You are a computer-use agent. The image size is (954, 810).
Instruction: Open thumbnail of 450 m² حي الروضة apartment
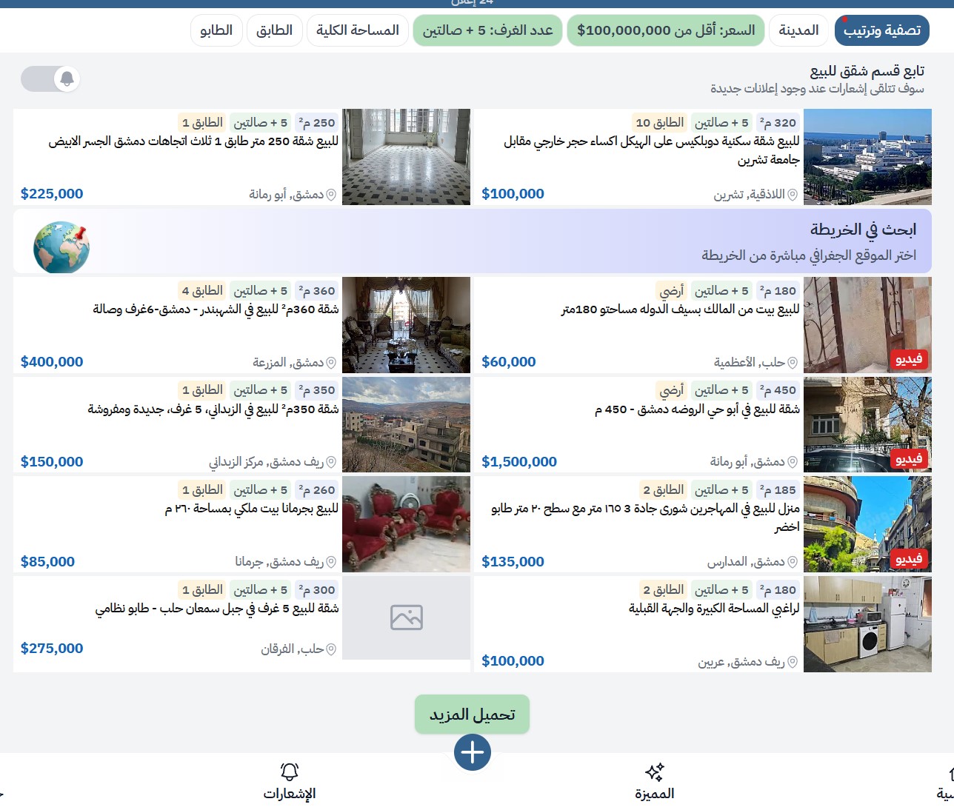(867, 425)
